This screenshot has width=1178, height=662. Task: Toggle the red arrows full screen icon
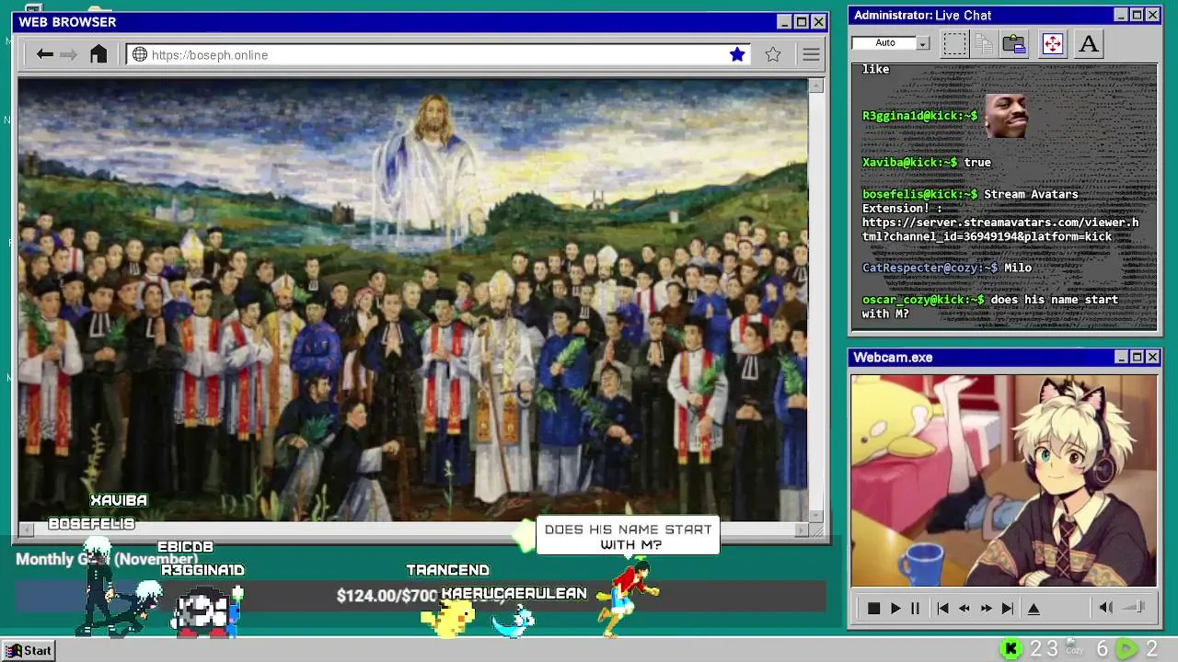click(1053, 43)
